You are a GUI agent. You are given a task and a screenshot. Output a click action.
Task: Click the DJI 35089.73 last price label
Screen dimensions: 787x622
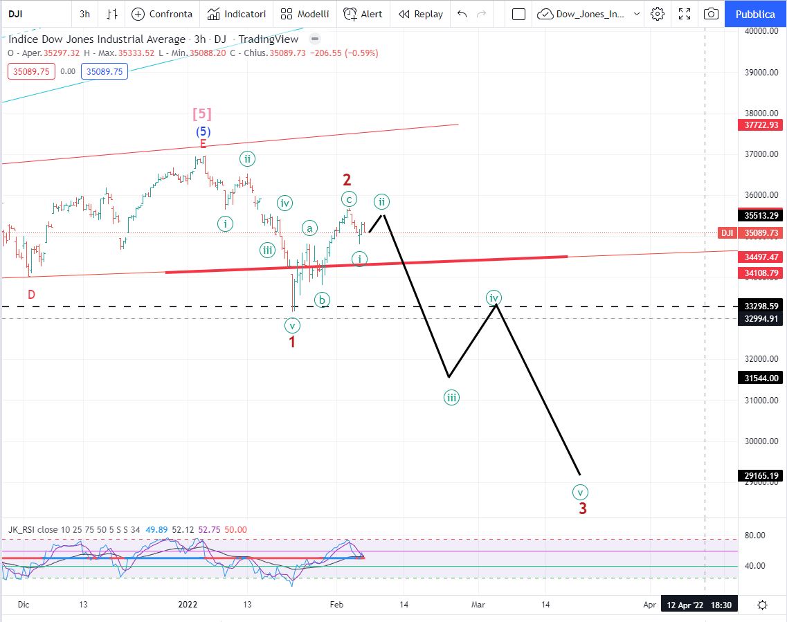pyautogui.click(x=750, y=232)
